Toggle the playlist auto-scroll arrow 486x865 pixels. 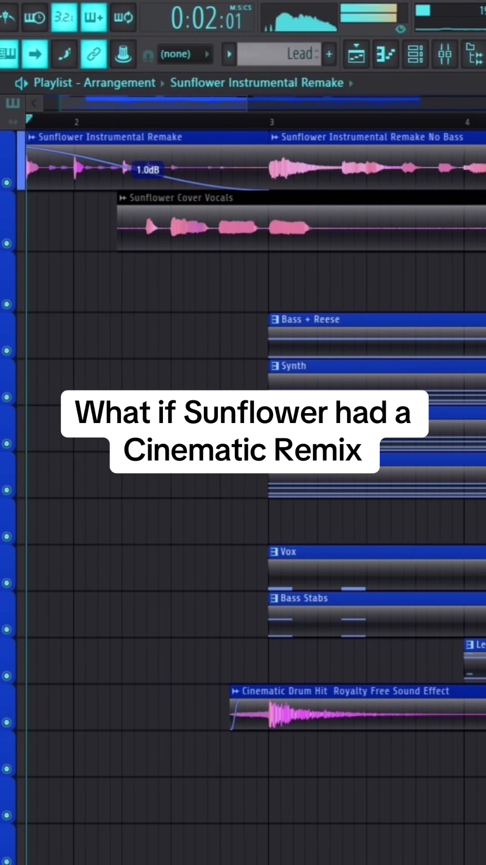coord(35,54)
